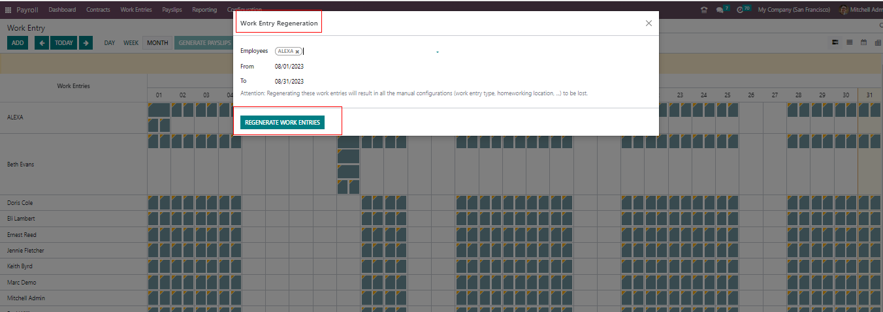Open the activities clock icon
This screenshot has height=312, width=883.
point(740,10)
